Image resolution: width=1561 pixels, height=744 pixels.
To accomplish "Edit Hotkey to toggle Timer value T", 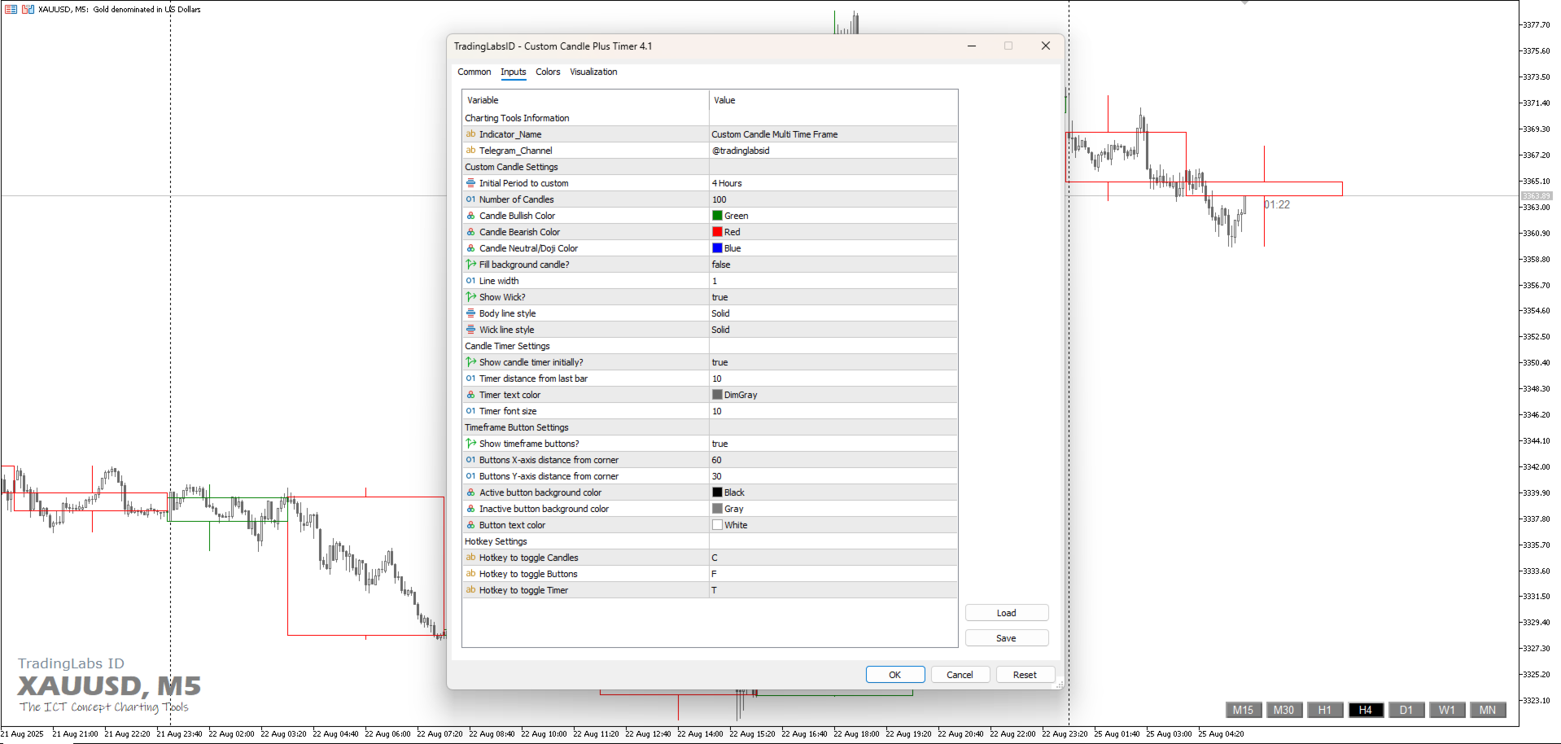I will [833, 590].
